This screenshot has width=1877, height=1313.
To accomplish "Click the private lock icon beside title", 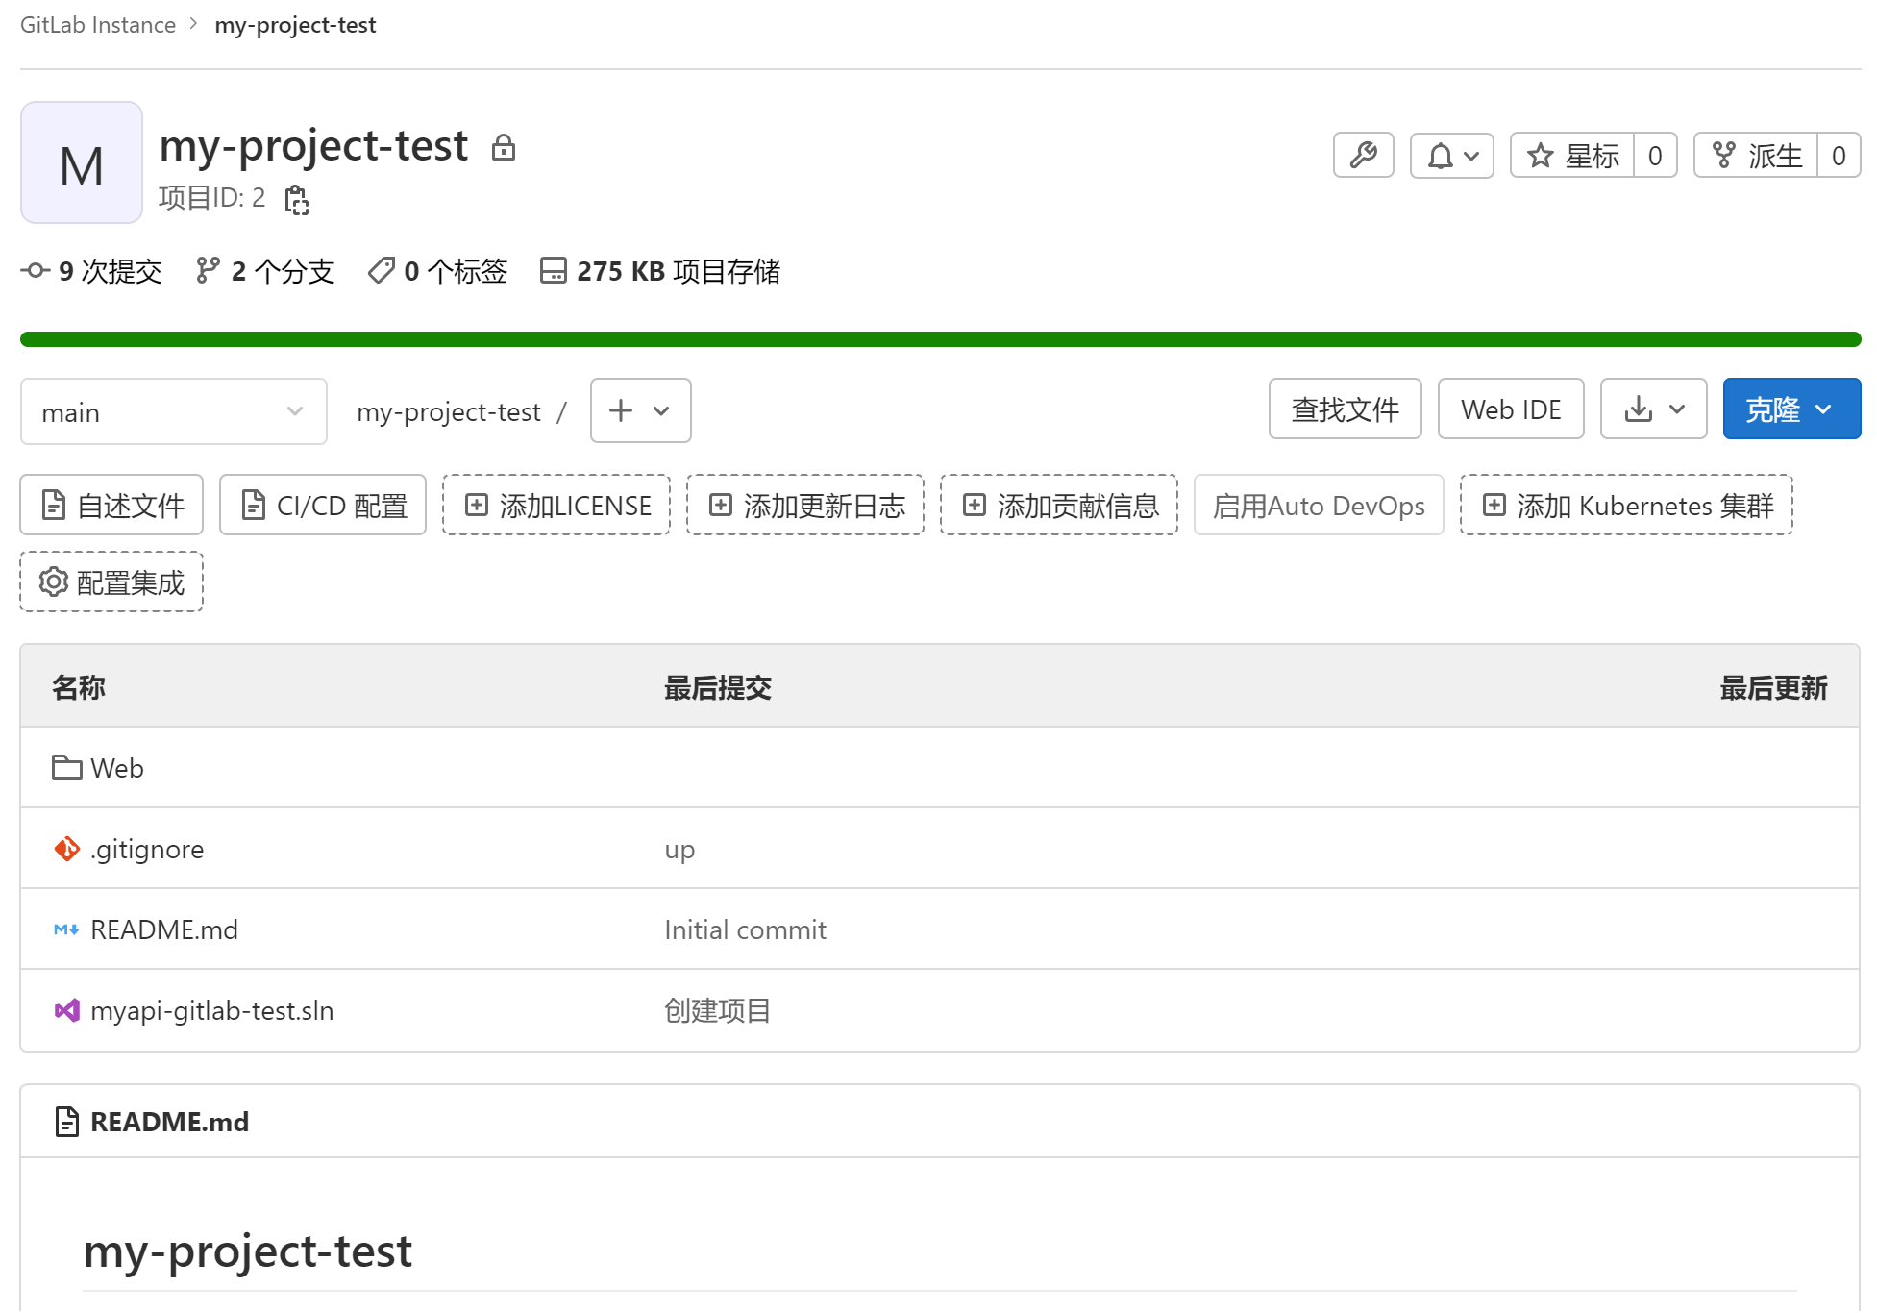I will coord(503,148).
